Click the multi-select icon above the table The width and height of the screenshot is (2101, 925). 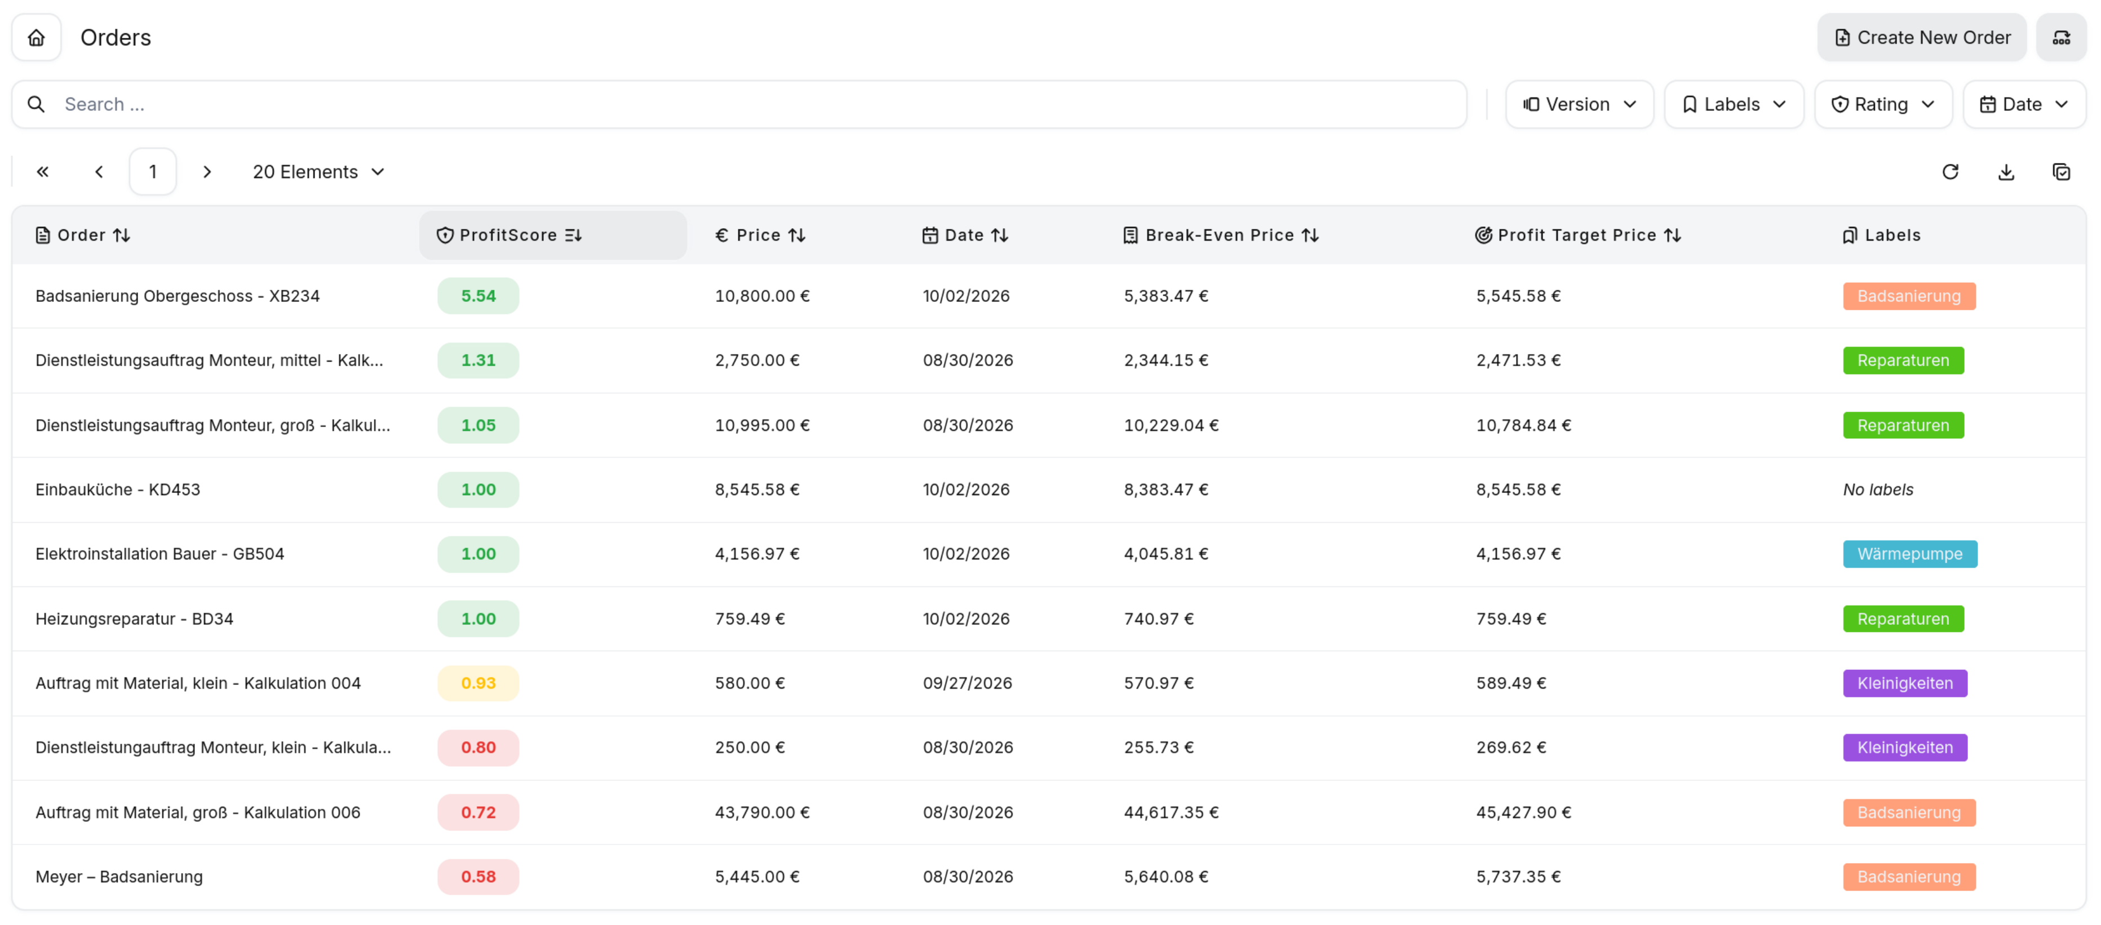2061,172
